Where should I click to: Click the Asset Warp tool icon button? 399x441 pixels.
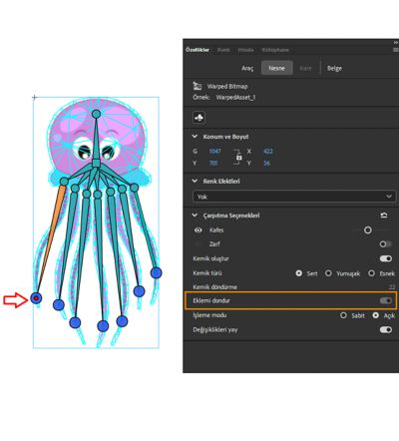pyautogui.click(x=199, y=118)
